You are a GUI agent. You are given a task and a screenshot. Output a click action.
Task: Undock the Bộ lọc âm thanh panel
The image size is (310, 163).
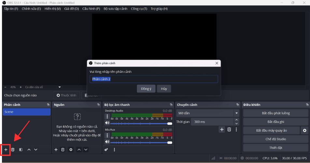[171, 105]
